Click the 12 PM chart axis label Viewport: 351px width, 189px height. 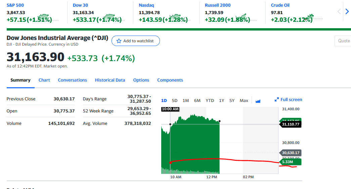tap(212, 177)
